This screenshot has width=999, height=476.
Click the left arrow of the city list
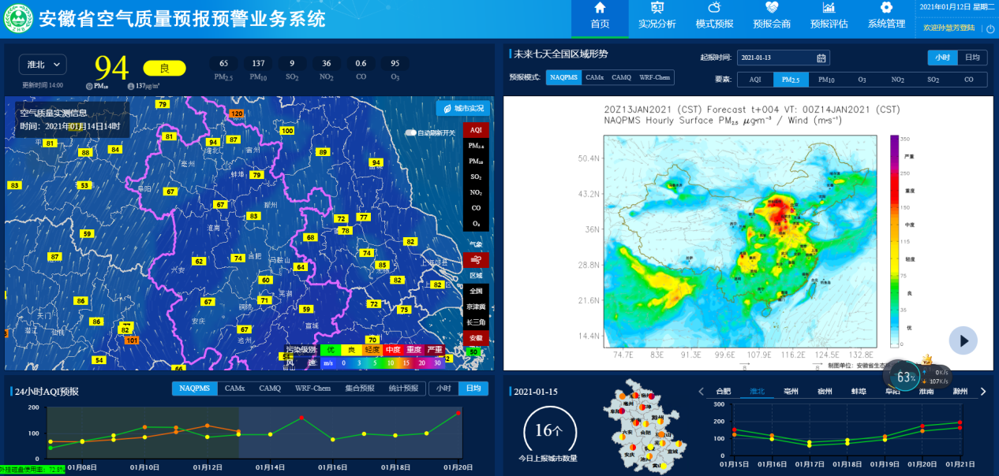click(701, 392)
